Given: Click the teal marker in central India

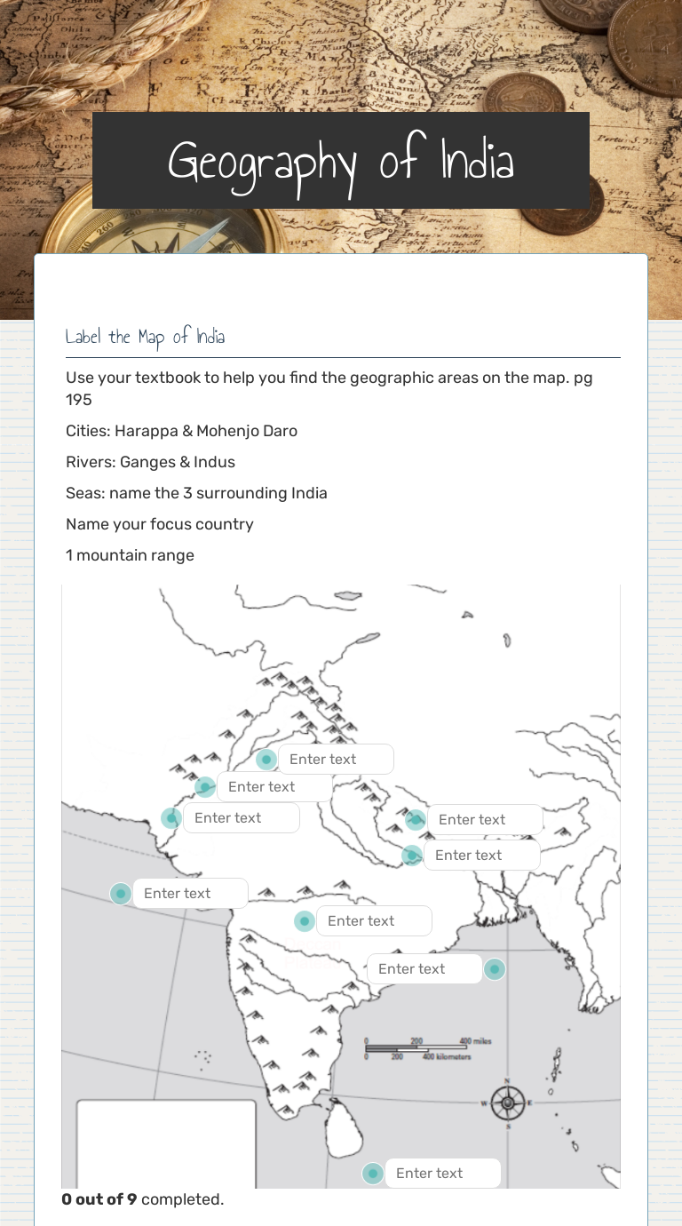Looking at the screenshot, I should [305, 921].
